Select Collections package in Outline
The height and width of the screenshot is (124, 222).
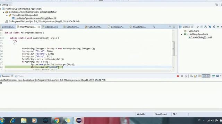point(194,31)
